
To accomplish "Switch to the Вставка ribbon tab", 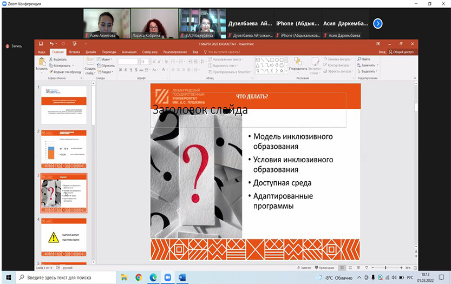I will tap(75, 52).
